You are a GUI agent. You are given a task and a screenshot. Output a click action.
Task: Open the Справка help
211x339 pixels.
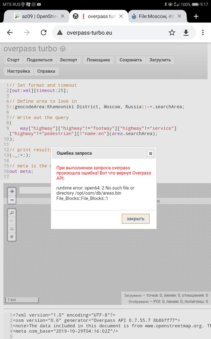click(46, 71)
